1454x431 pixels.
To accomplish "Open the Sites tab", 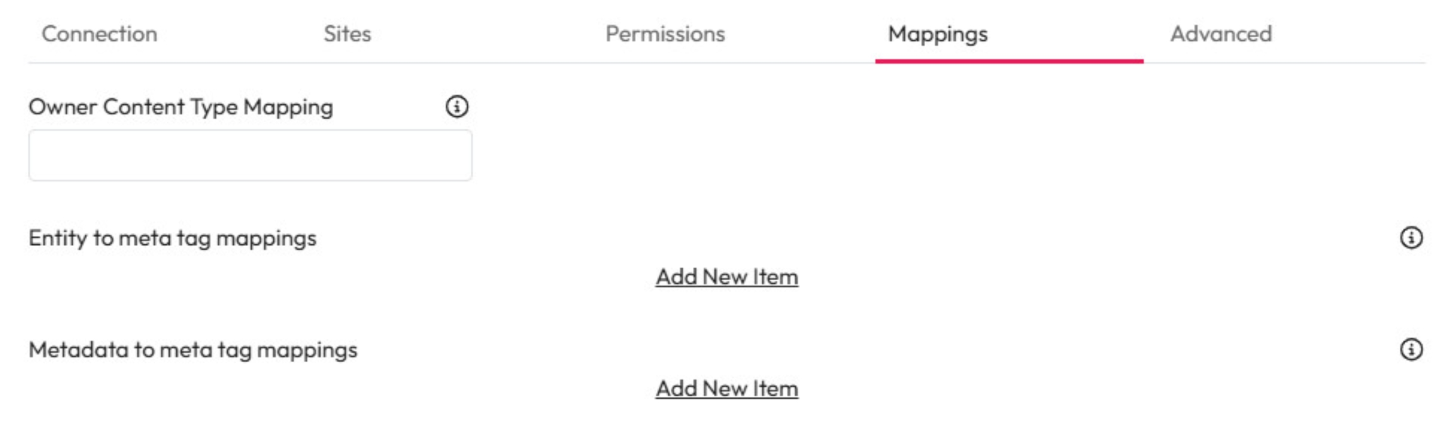I will click(x=347, y=33).
